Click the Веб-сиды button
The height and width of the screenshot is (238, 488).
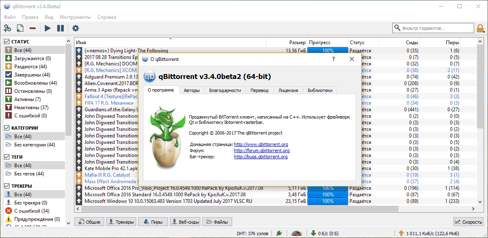[185, 222]
